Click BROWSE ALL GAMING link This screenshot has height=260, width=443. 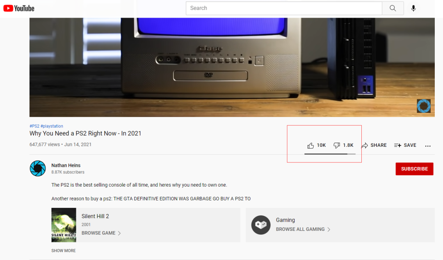[x=300, y=229]
